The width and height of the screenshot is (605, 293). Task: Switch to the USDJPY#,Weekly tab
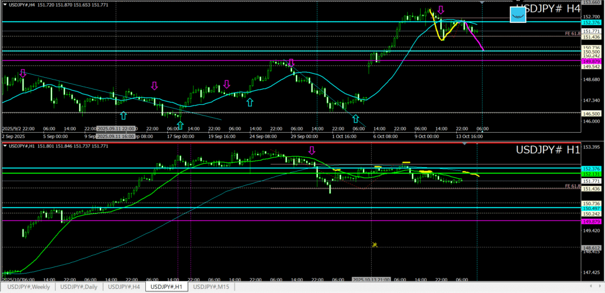point(28,287)
